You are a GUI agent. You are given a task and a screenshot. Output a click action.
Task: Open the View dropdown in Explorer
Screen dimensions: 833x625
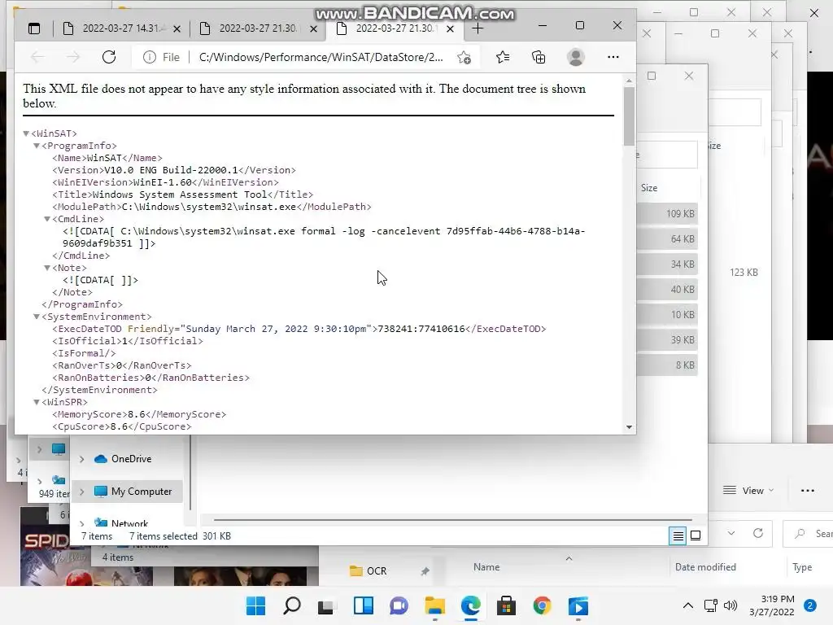[748, 491]
